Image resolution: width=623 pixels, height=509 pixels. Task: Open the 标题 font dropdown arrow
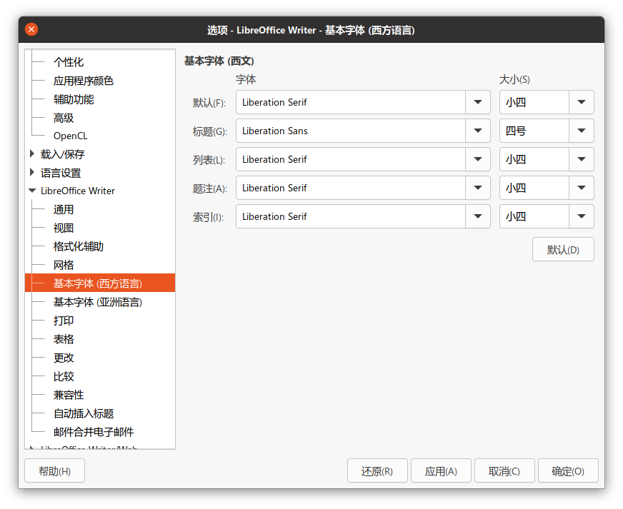pyautogui.click(x=478, y=131)
